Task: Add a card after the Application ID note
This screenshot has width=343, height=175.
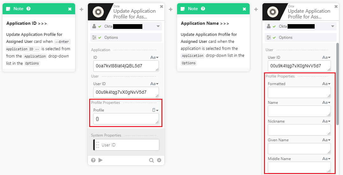Action: pyautogui.click(x=81, y=10)
